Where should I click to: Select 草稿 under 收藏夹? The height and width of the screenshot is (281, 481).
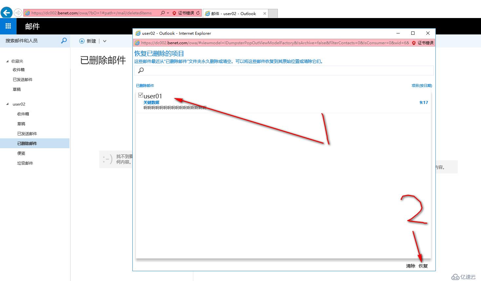[17, 89]
